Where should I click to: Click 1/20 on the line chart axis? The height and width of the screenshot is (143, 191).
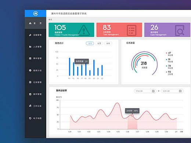pyautogui.click(x=70, y=132)
